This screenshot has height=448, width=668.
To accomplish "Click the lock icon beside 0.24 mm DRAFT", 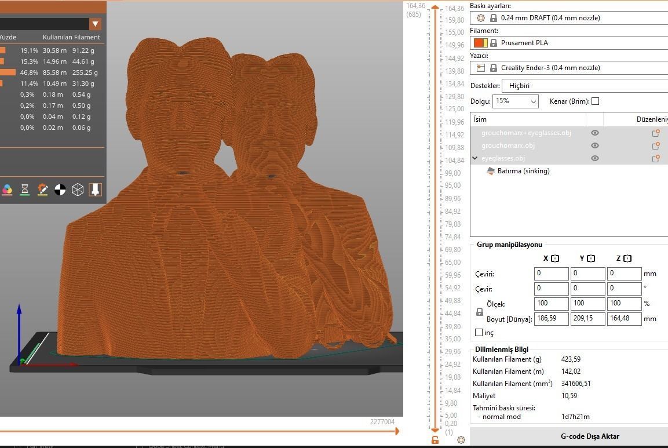I will pyautogui.click(x=494, y=18).
